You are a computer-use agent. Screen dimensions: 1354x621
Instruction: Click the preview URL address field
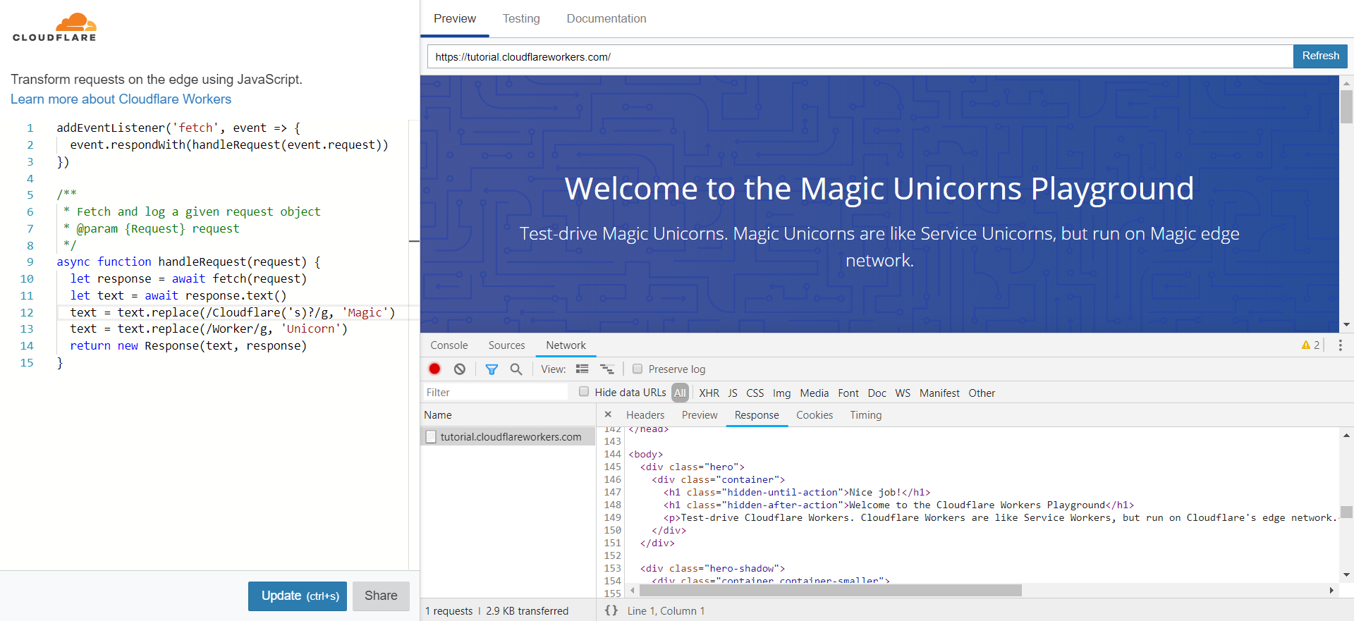click(859, 56)
